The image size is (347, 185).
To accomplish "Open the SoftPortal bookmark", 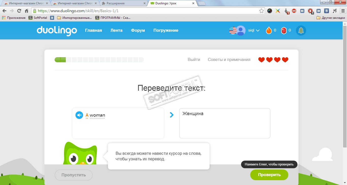I will pos(38,18).
